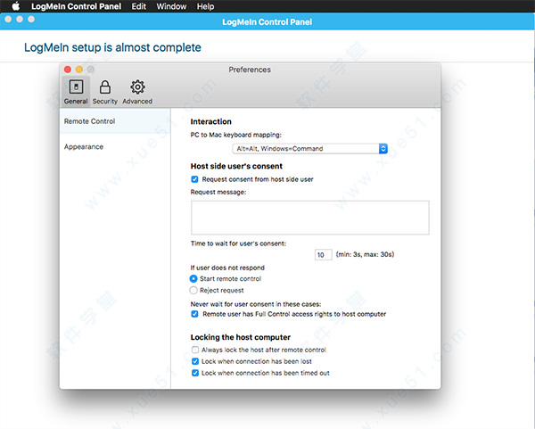Open the LogMeIn Control Panel menu
Screen dimensions: 535x429
[76, 6]
